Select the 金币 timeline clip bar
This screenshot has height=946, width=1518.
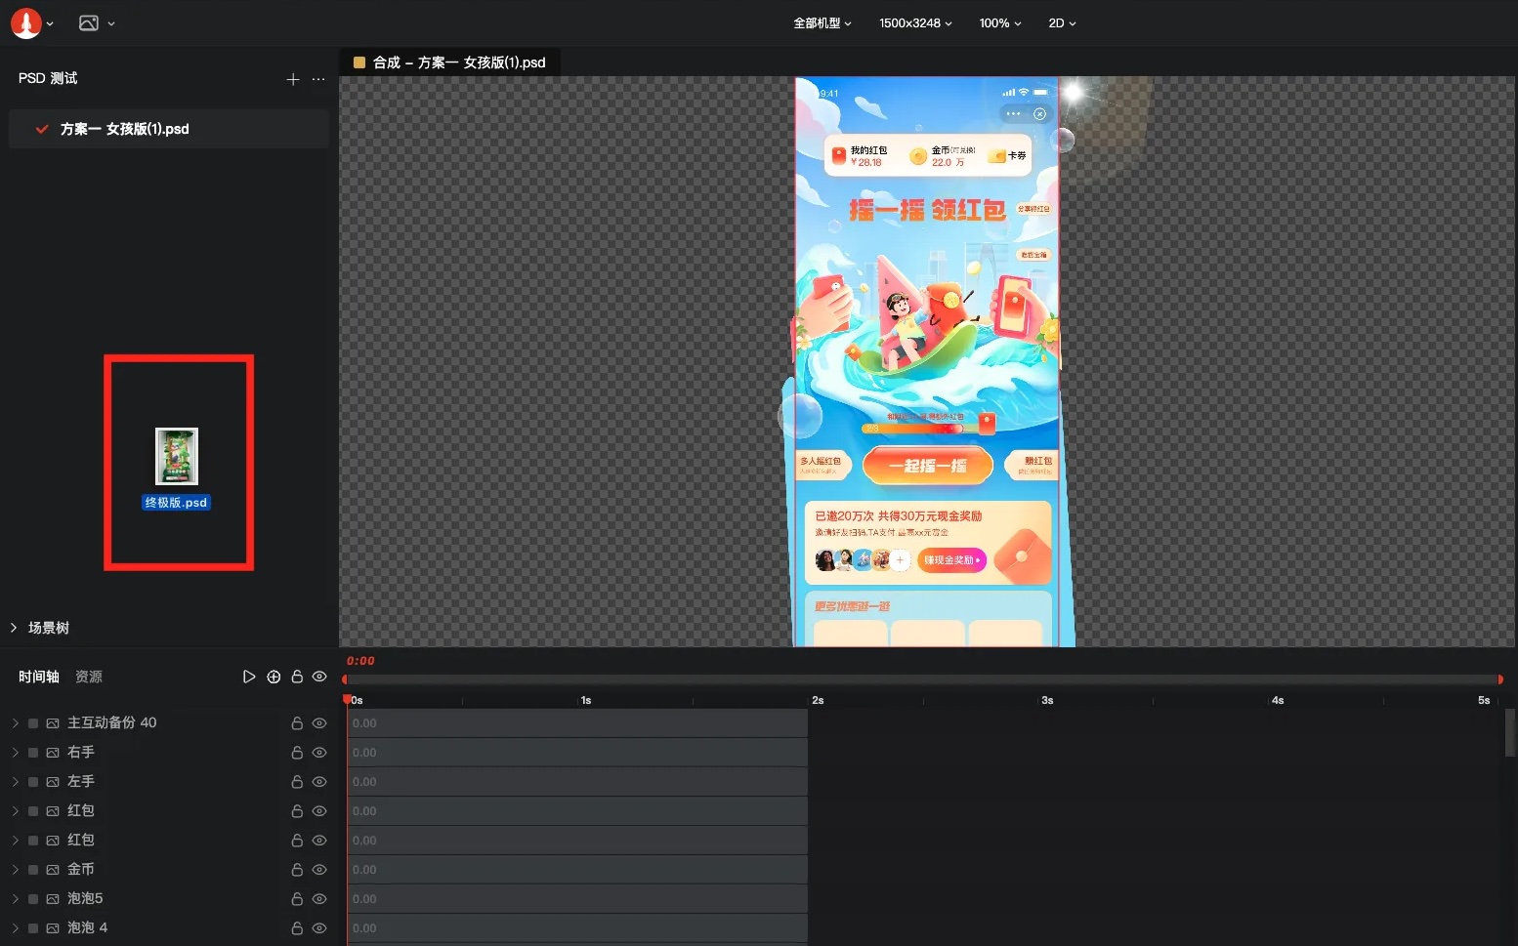tap(577, 870)
